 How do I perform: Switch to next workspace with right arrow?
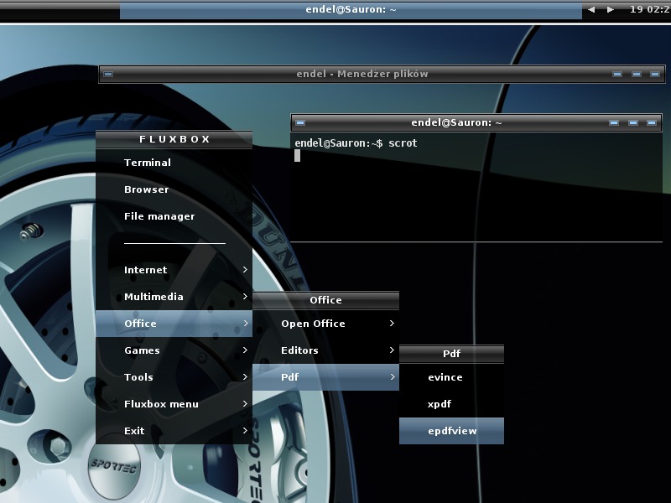pos(611,9)
